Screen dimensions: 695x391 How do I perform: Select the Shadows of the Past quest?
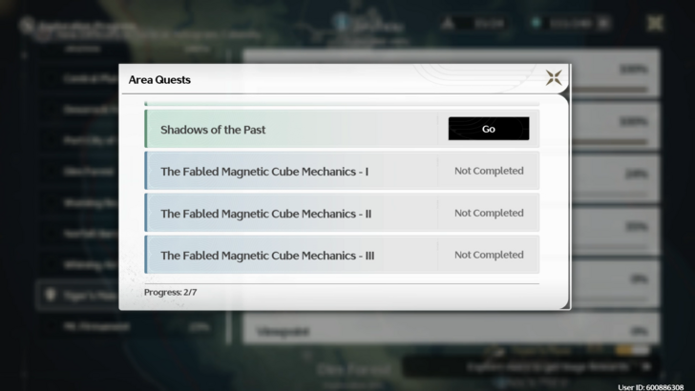pyautogui.click(x=213, y=130)
